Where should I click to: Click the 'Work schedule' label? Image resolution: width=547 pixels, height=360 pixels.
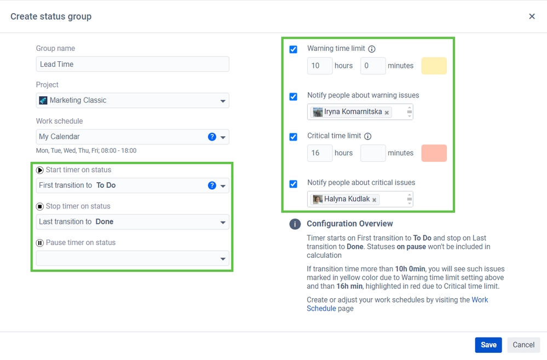[59, 121]
